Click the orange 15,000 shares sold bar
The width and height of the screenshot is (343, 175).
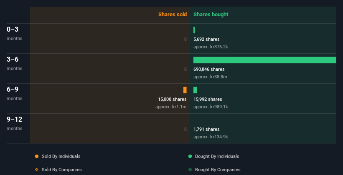click(x=185, y=90)
